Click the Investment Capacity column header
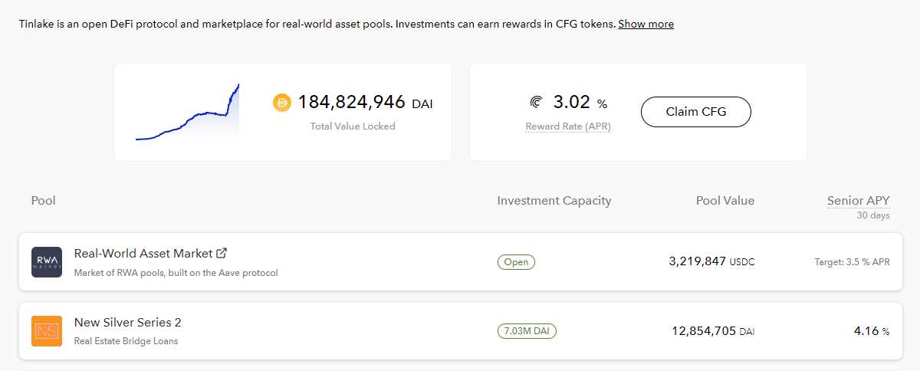The height and width of the screenshot is (371, 920). coord(554,201)
